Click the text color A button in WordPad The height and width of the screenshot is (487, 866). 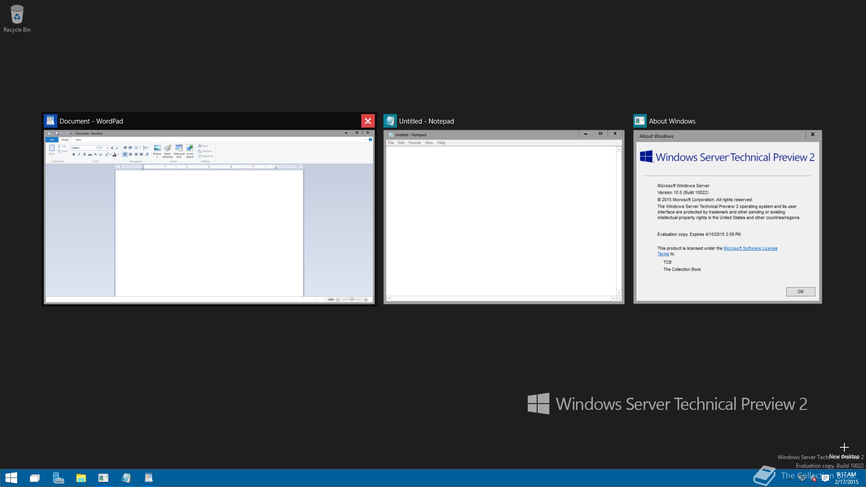(115, 154)
